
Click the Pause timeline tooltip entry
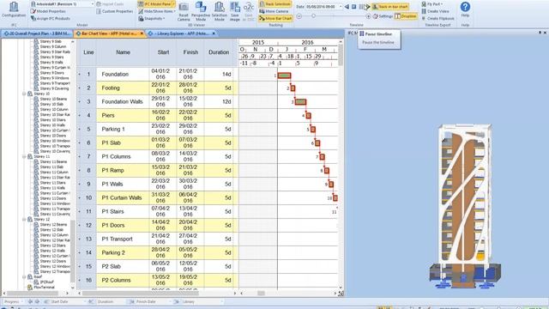click(378, 34)
